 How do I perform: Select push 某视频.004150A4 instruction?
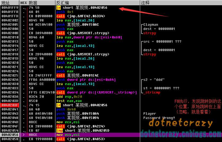[x=78, y=114]
